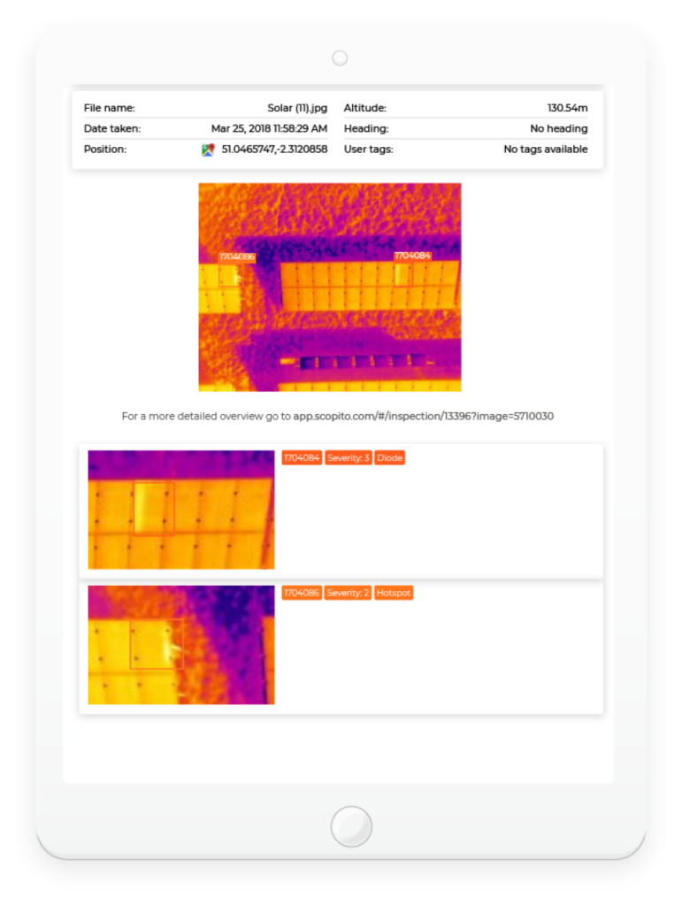Click the 1704086 orange tag badge

pyautogui.click(x=302, y=593)
